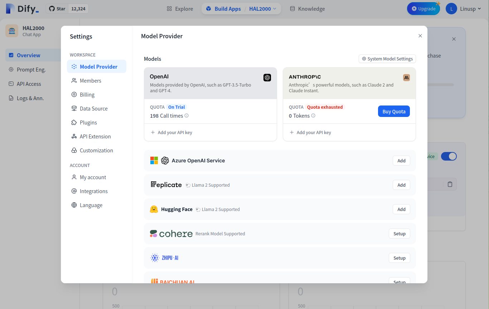This screenshot has width=489, height=309.
Task: Open the API Extension settings section
Action: pyautogui.click(x=97, y=136)
